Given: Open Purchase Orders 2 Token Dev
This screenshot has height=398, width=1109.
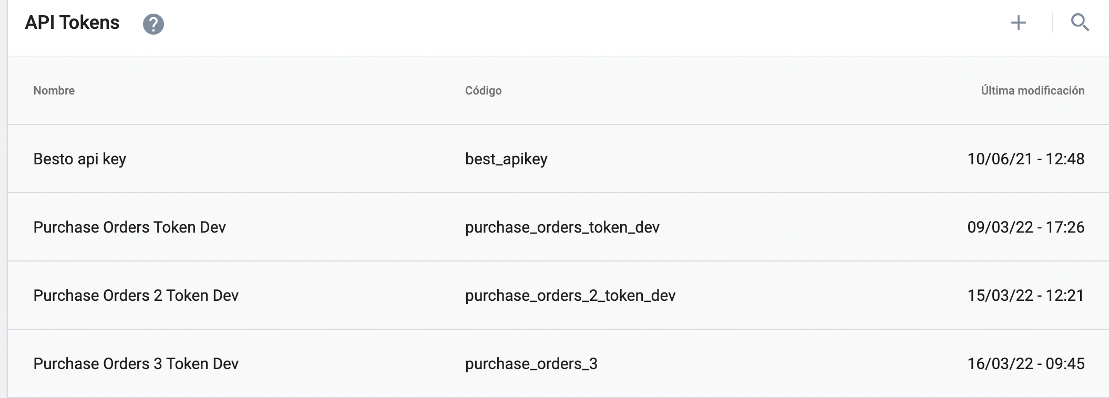Looking at the screenshot, I should (x=136, y=295).
